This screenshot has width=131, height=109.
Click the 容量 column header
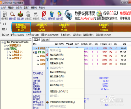pos(123,44)
